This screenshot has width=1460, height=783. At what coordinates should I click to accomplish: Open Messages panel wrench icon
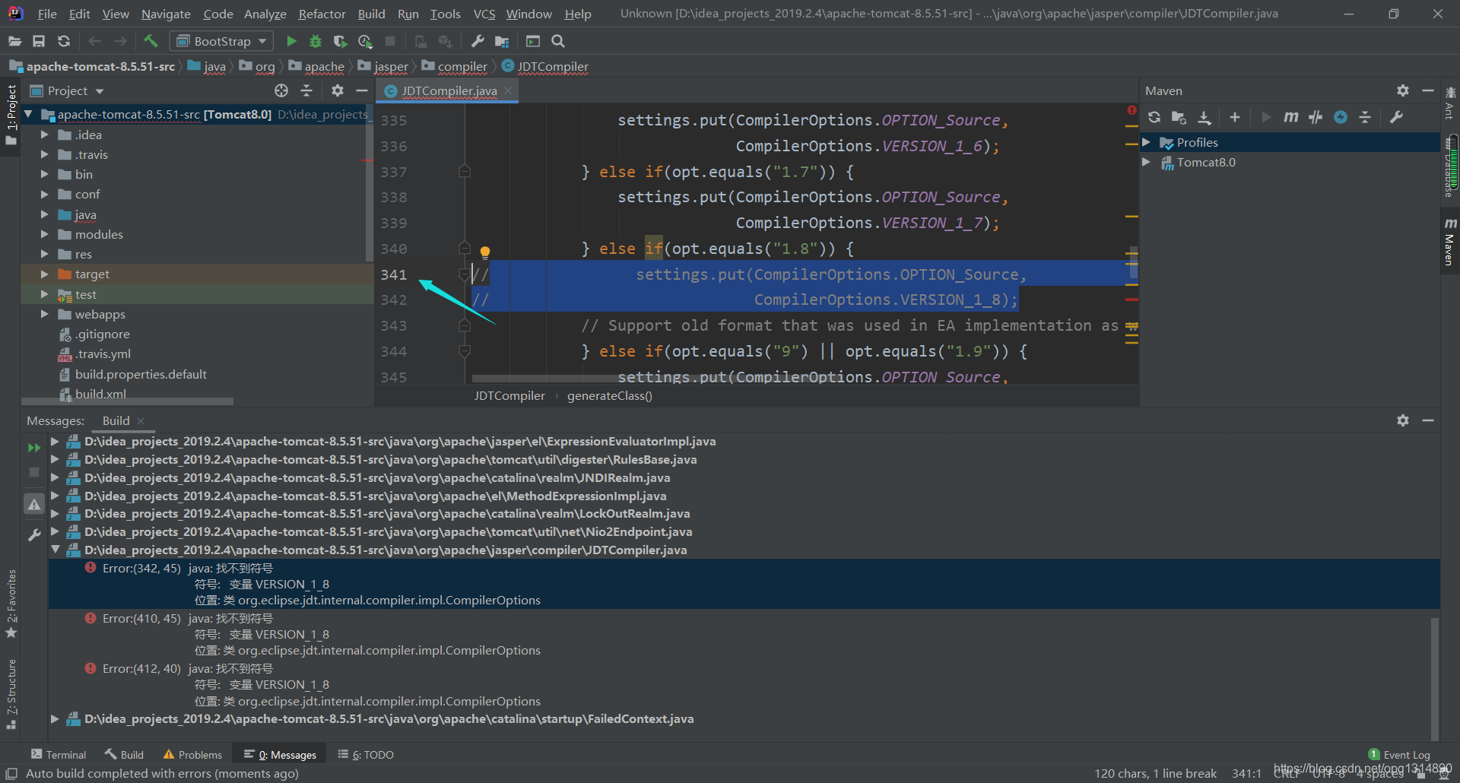(x=34, y=535)
